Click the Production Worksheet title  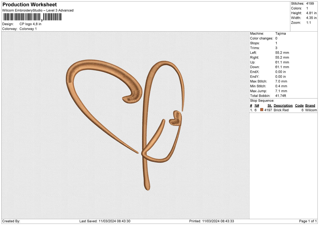click(30, 5)
